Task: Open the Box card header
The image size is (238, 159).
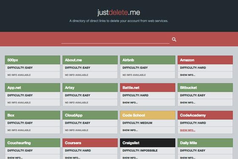Action: [x=32, y=115]
